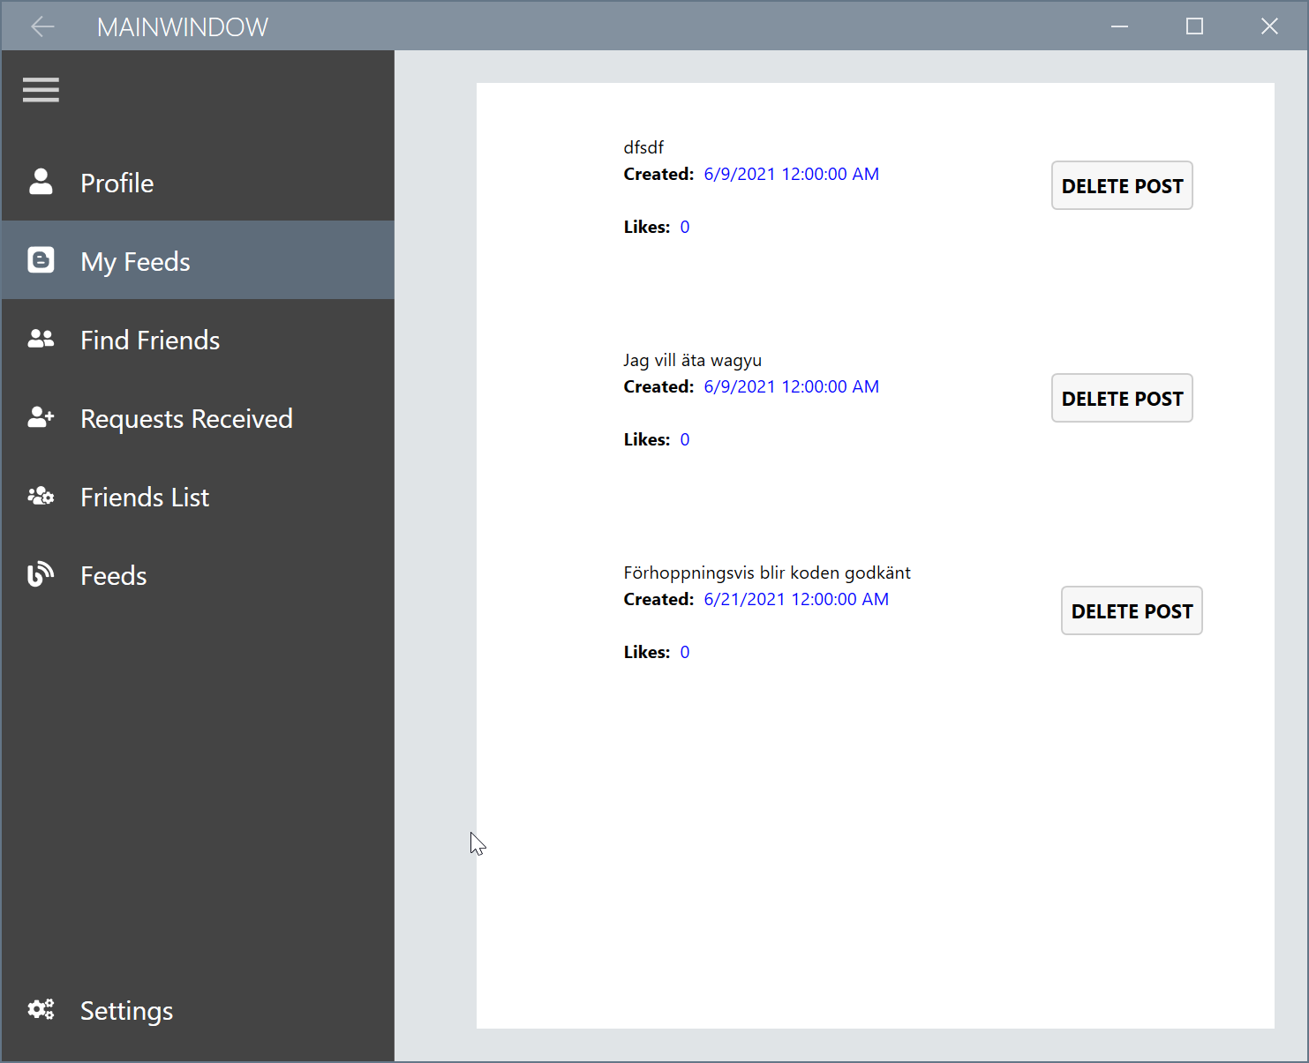Click the Settings gears icon
The width and height of the screenshot is (1309, 1063).
tap(41, 1009)
